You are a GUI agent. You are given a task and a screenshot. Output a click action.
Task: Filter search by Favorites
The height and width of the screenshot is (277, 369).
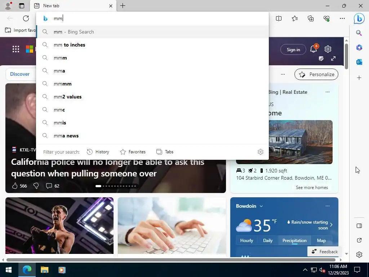tap(133, 152)
